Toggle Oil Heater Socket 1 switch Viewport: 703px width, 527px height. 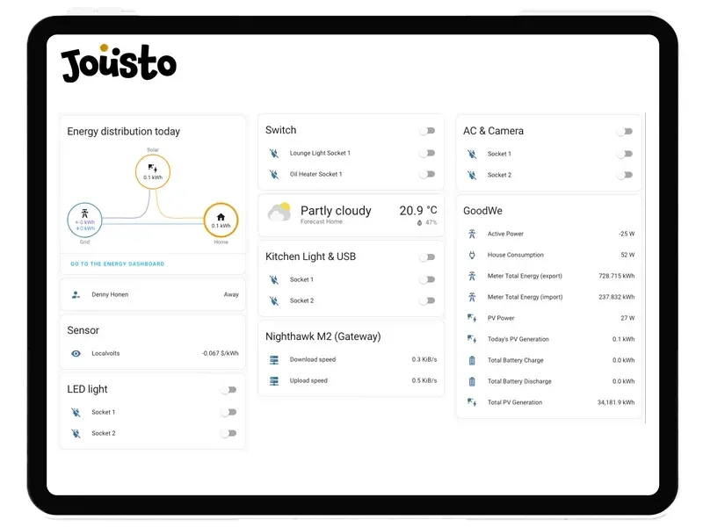click(x=427, y=174)
